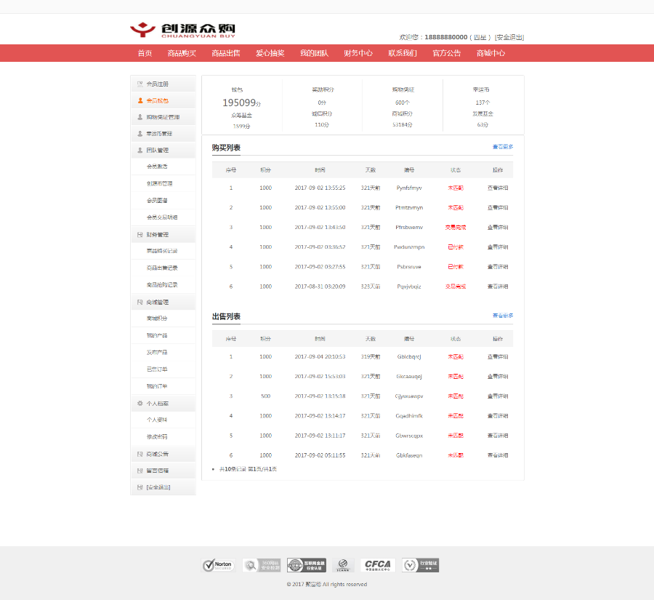Click the 195099分 wallet balance
This screenshot has width=654, height=600.
241,103
